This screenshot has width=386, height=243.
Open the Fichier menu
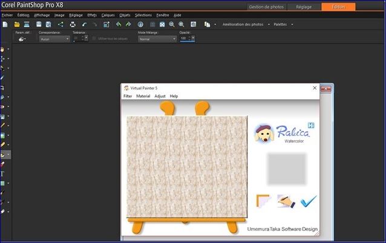[7, 15]
